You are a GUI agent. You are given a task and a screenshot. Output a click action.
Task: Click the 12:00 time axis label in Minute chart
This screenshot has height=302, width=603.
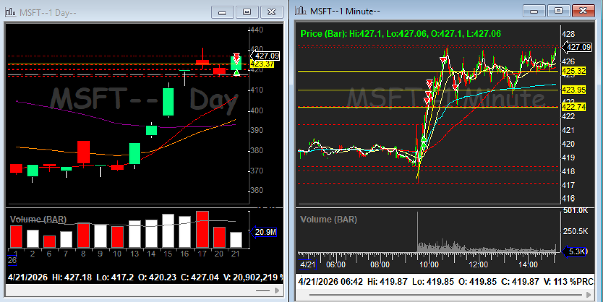(x=478, y=264)
